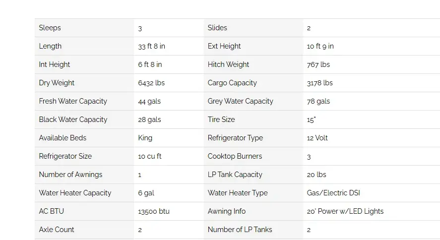Click the Ext Height label
The height and width of the screenshot is (240, 440).
[224, 46]
